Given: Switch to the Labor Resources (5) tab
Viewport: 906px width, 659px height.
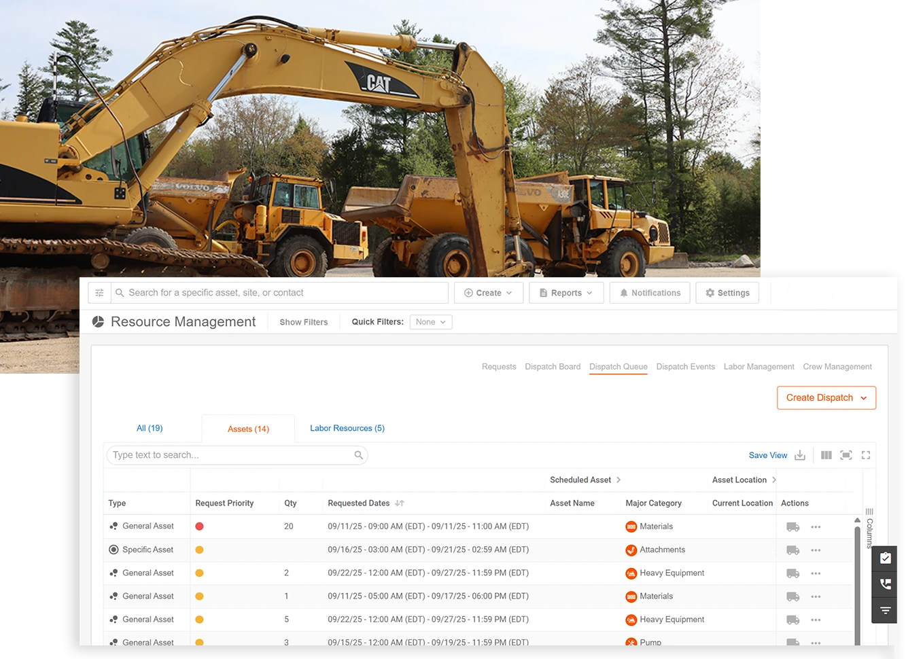Looking at the screenshot, I should click(x=347, y=428).
